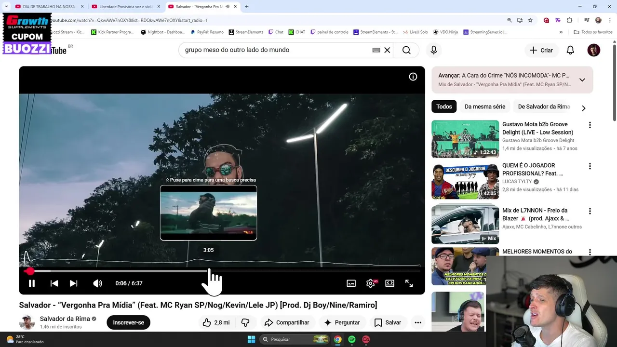Viewport: 617px width, 347px height.
Task: Select the Todos filter chip
Action: [444, 107]
